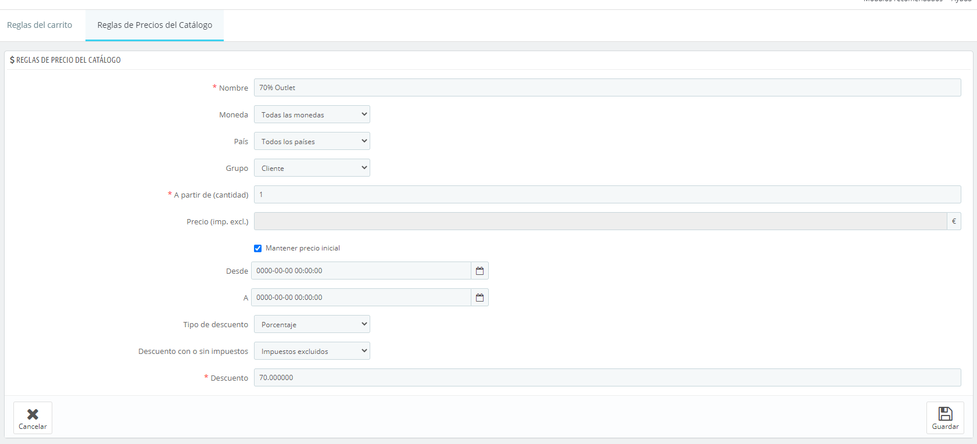Image resolution: width=977 pixels, height=444 pixels.
Task: Click the Guardar save icon button
Action: [945, 418]
